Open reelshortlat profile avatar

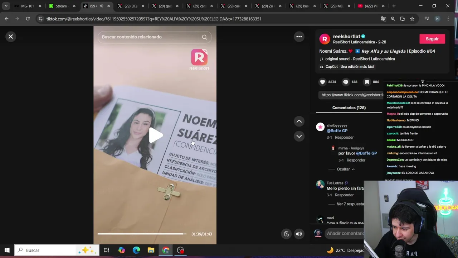click(325, 39)
